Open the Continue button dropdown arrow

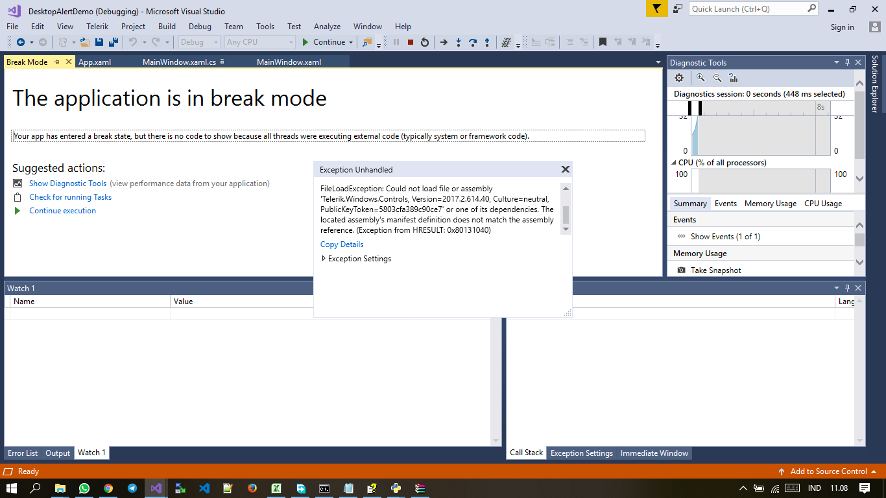(x=351, y=42)
